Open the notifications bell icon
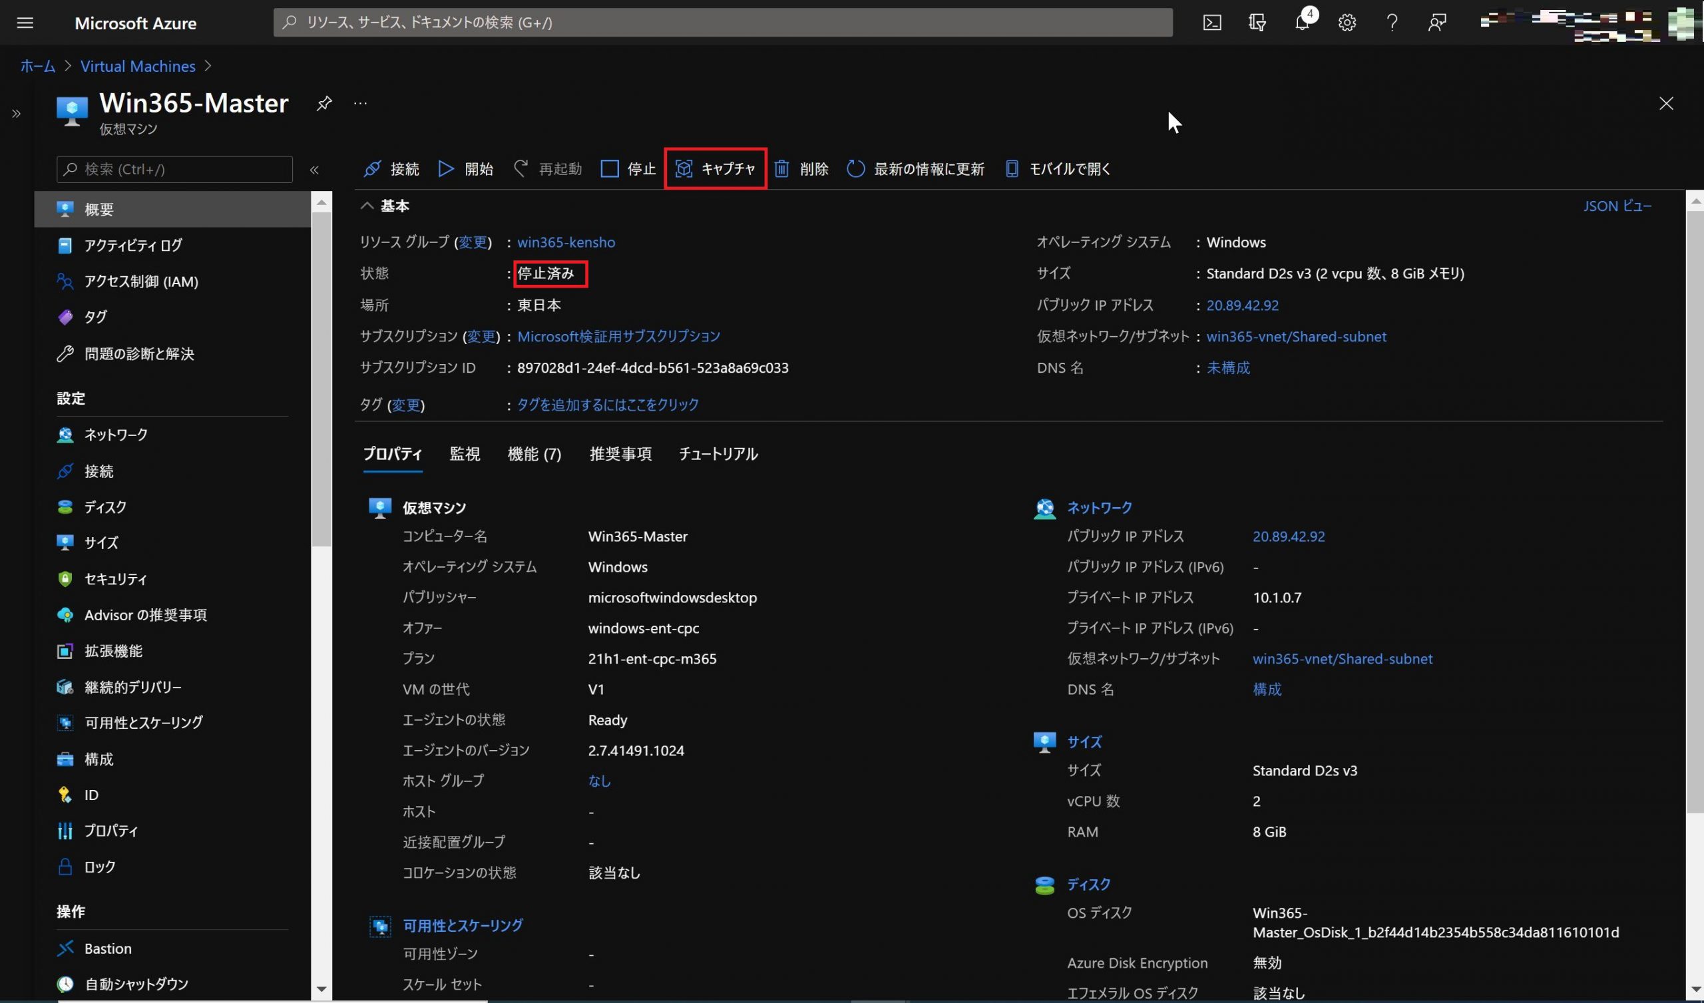 point(1302,23)
